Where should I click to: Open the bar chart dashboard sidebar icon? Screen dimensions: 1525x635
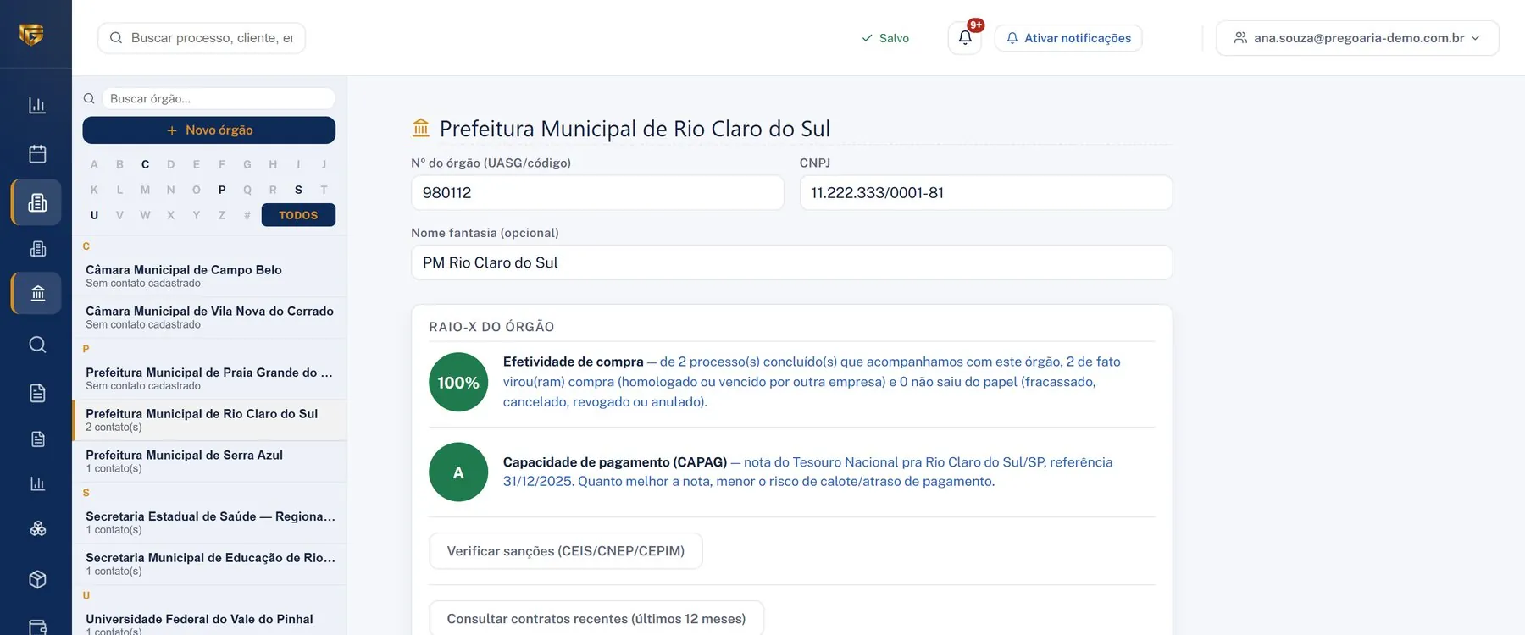tap(37, 105)
